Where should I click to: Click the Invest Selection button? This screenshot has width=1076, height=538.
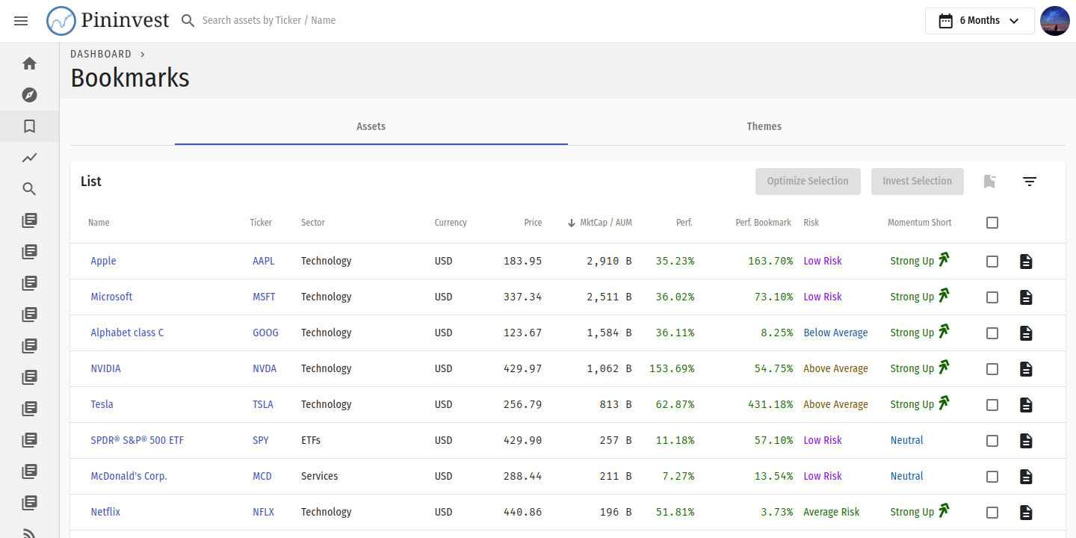(x=918, y=182)
